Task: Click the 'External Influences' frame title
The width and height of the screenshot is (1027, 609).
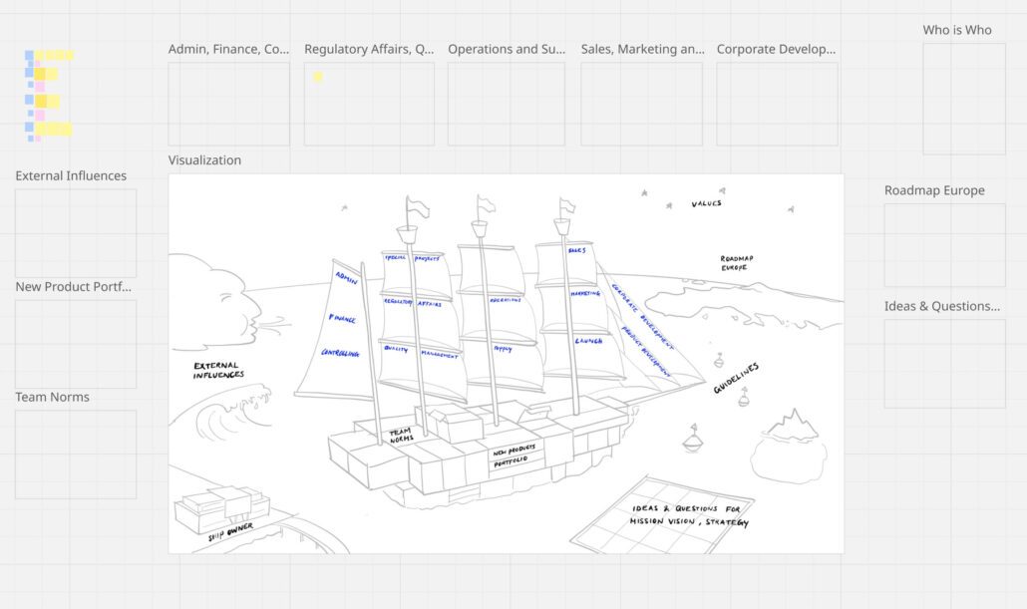Action: pos(71,175)
